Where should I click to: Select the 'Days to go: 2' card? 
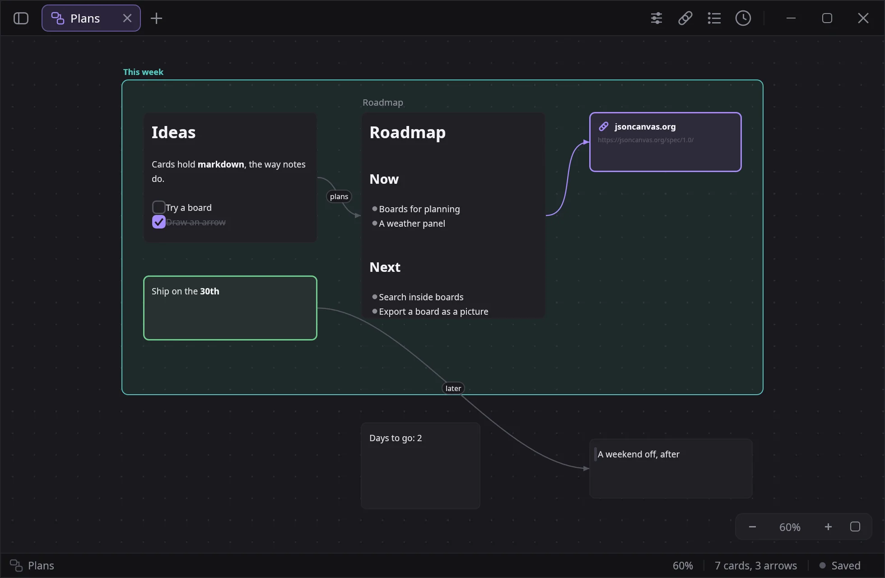coord(420,466)
